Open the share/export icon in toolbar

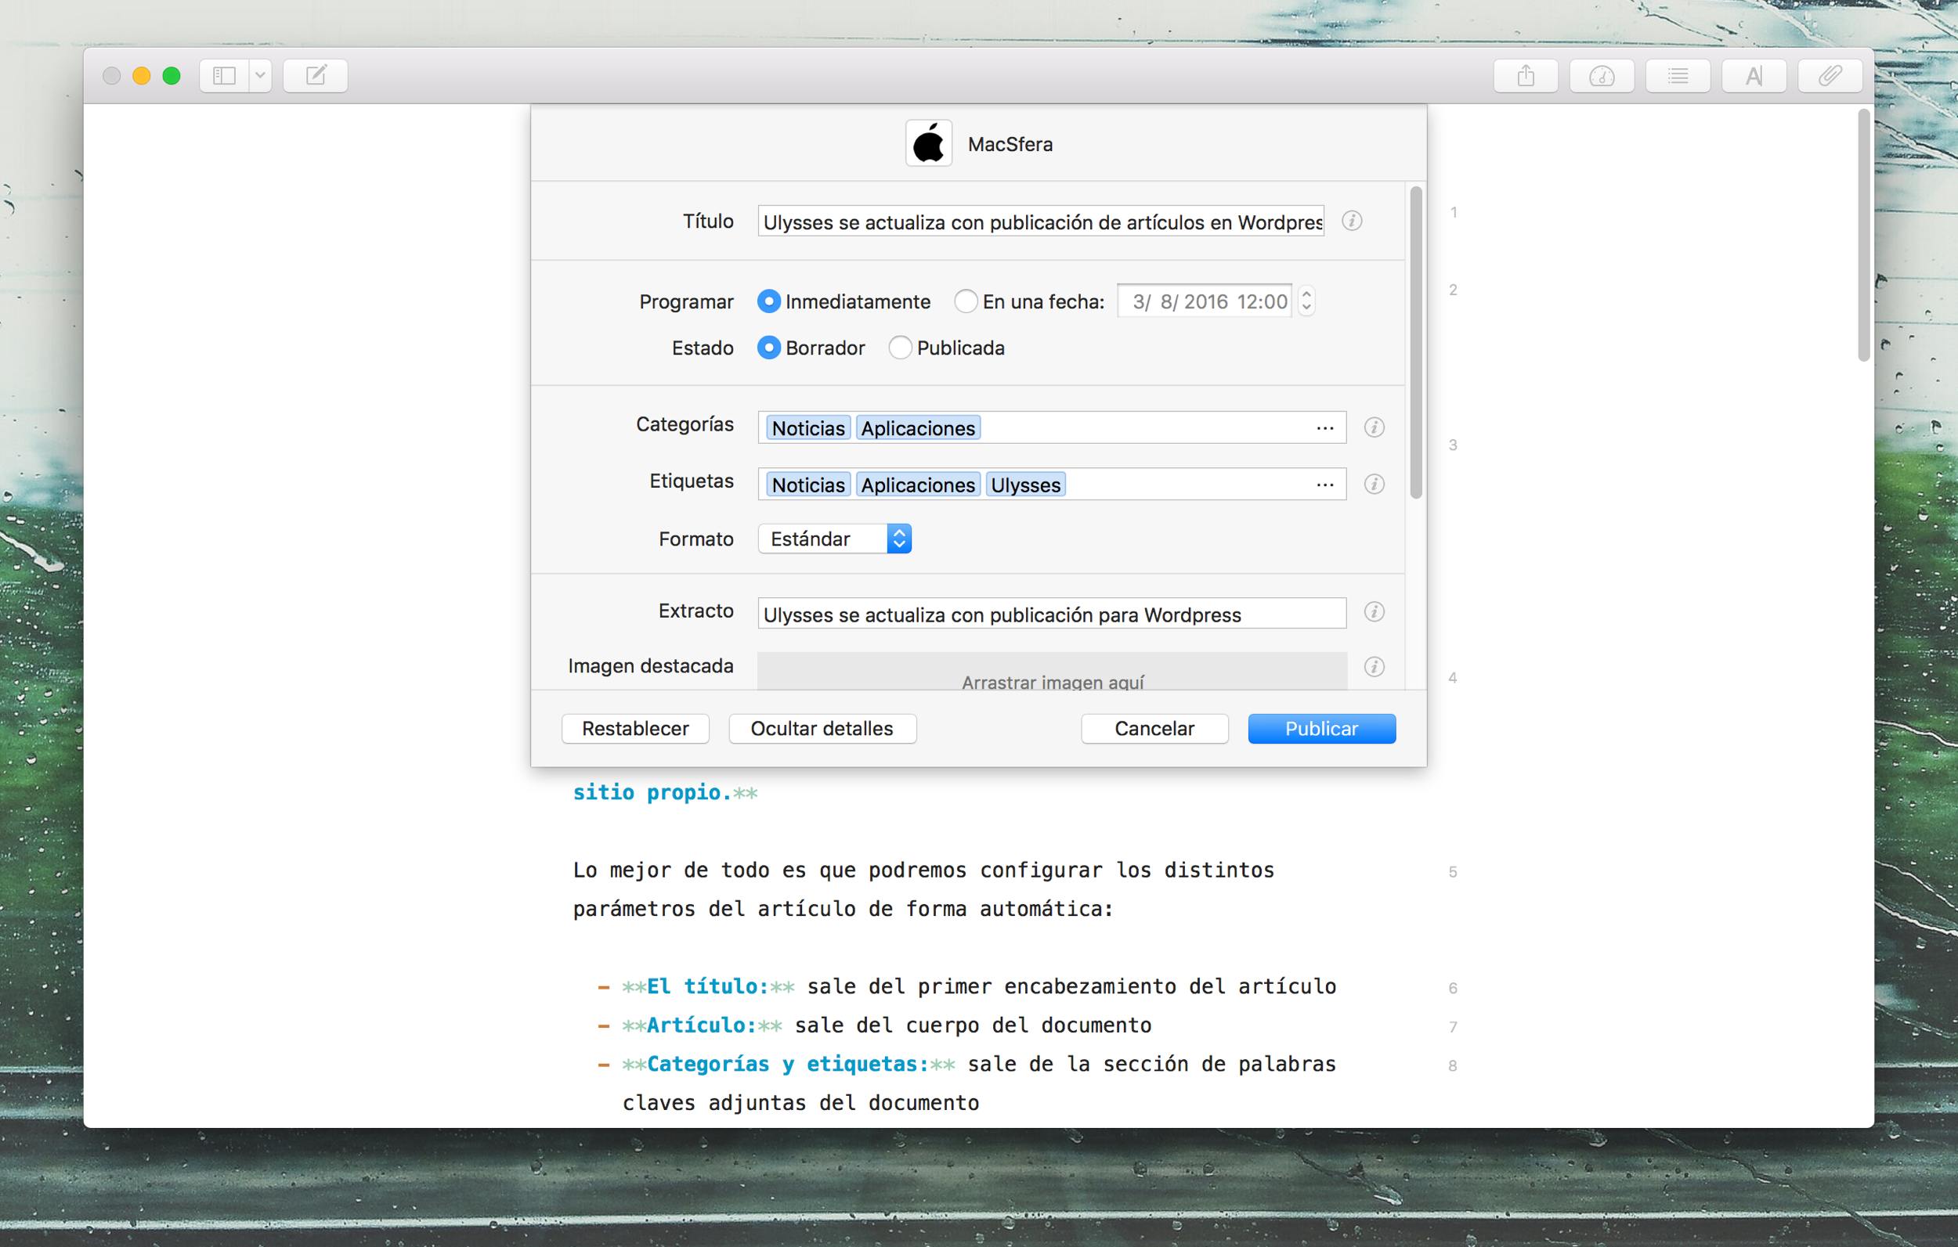(x=1526, y=76)
